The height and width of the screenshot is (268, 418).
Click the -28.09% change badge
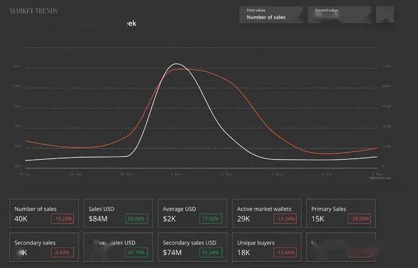(358, 219)
